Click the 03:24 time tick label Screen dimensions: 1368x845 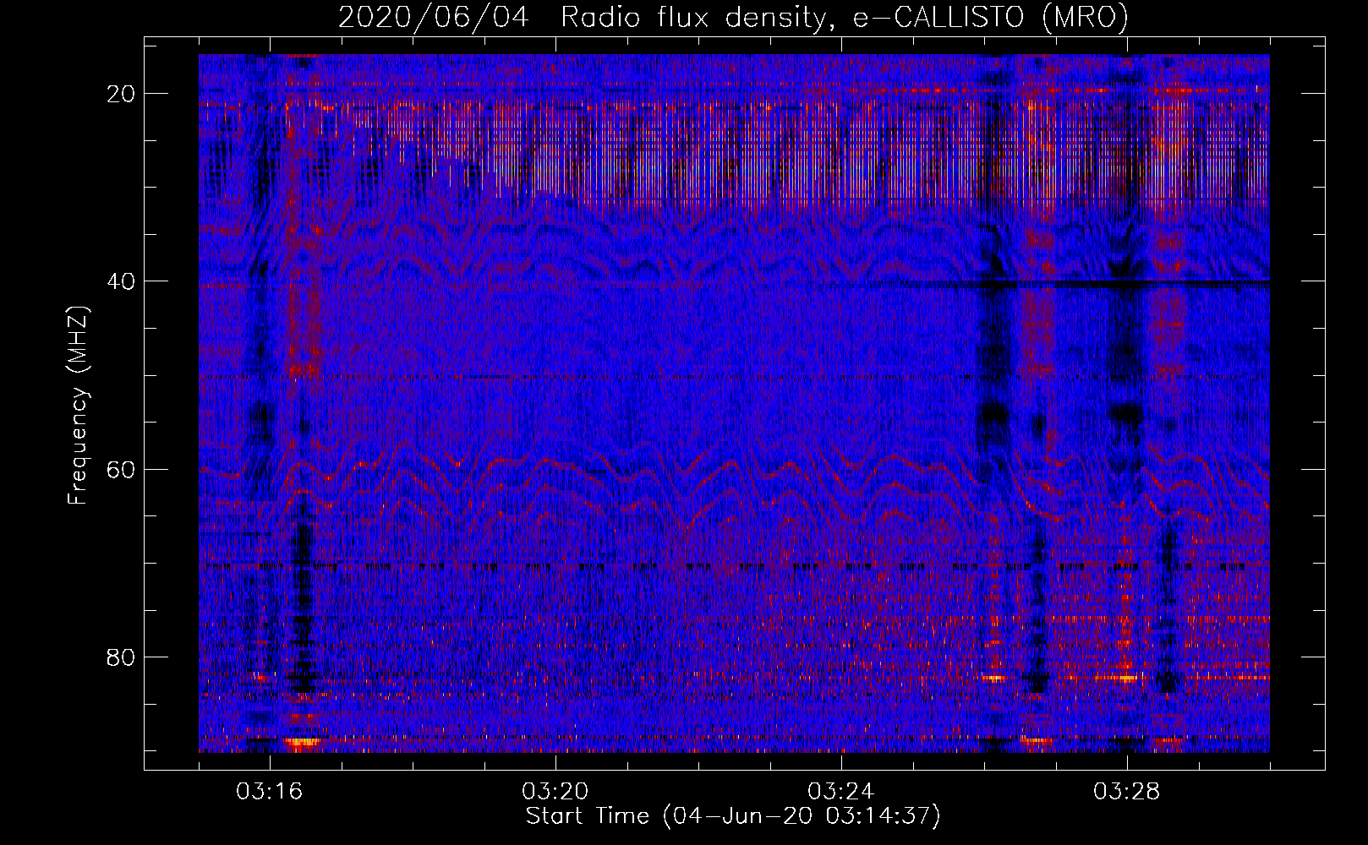pyautogui.click(x=841, y=792)
